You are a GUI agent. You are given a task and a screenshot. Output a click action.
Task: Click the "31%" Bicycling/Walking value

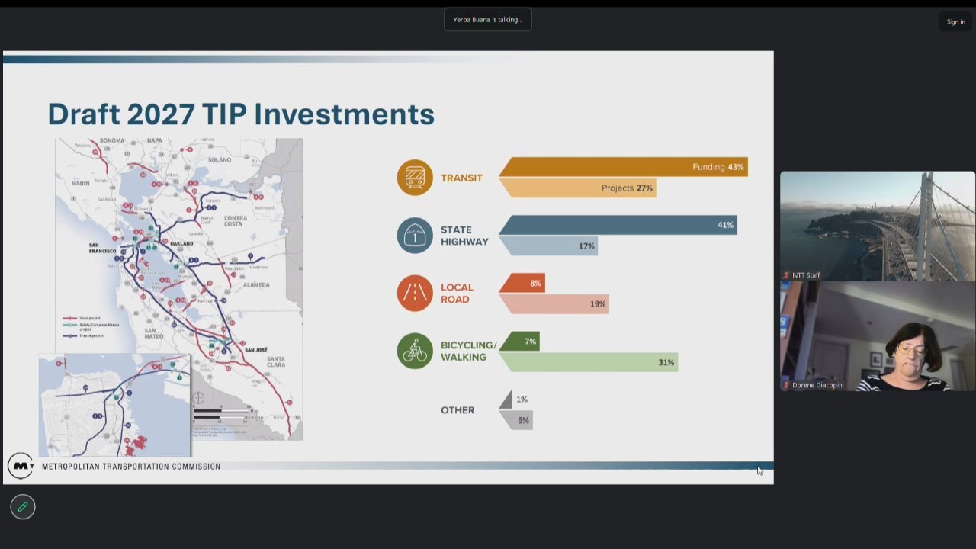(666, 363)
